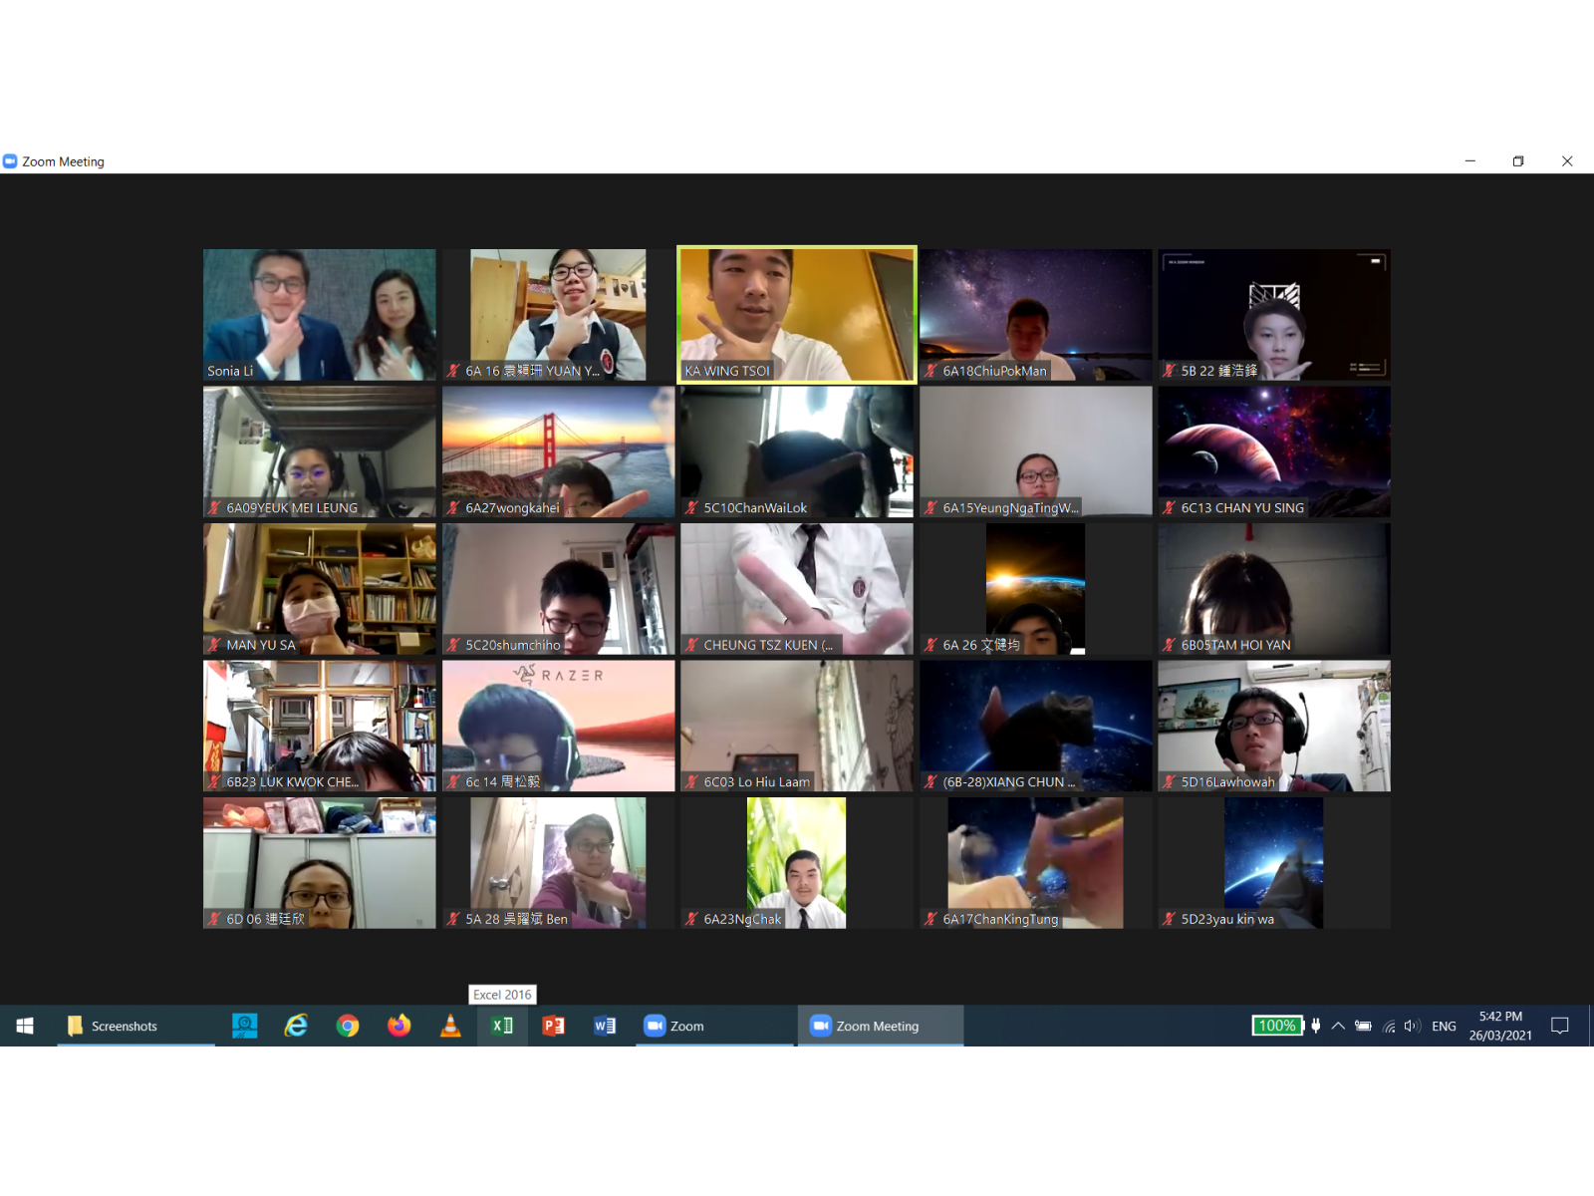
Task: Open the Windows Start menu
Action: (24, 1025)
